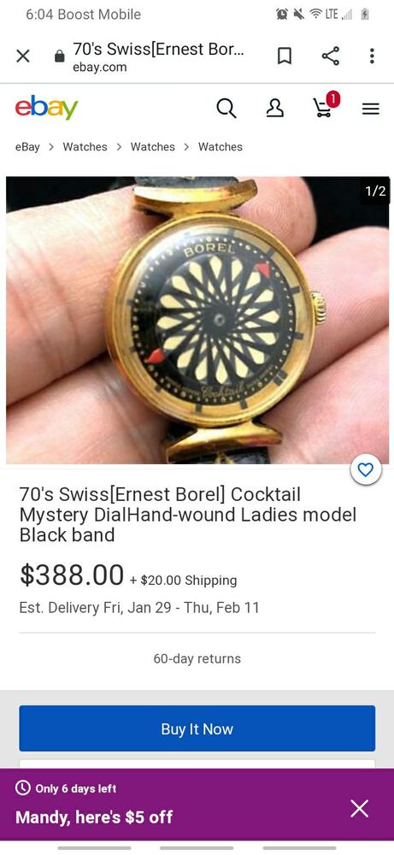Tap the 1/2 image counter
394x855 pixels.
(x=375, y=191)
